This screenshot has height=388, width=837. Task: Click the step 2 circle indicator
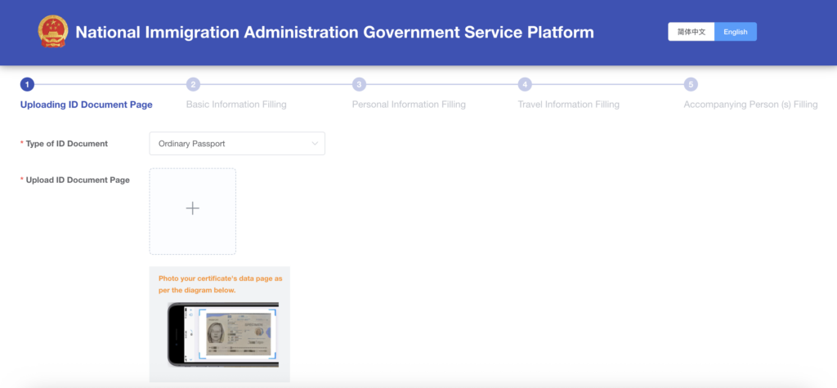[x=194, y=84]
